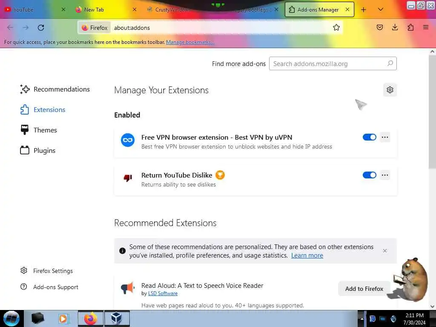This screenshot has height=327, width=436.
Task: Click the Read Aloud megaphone icon
Action: point(128,288)
